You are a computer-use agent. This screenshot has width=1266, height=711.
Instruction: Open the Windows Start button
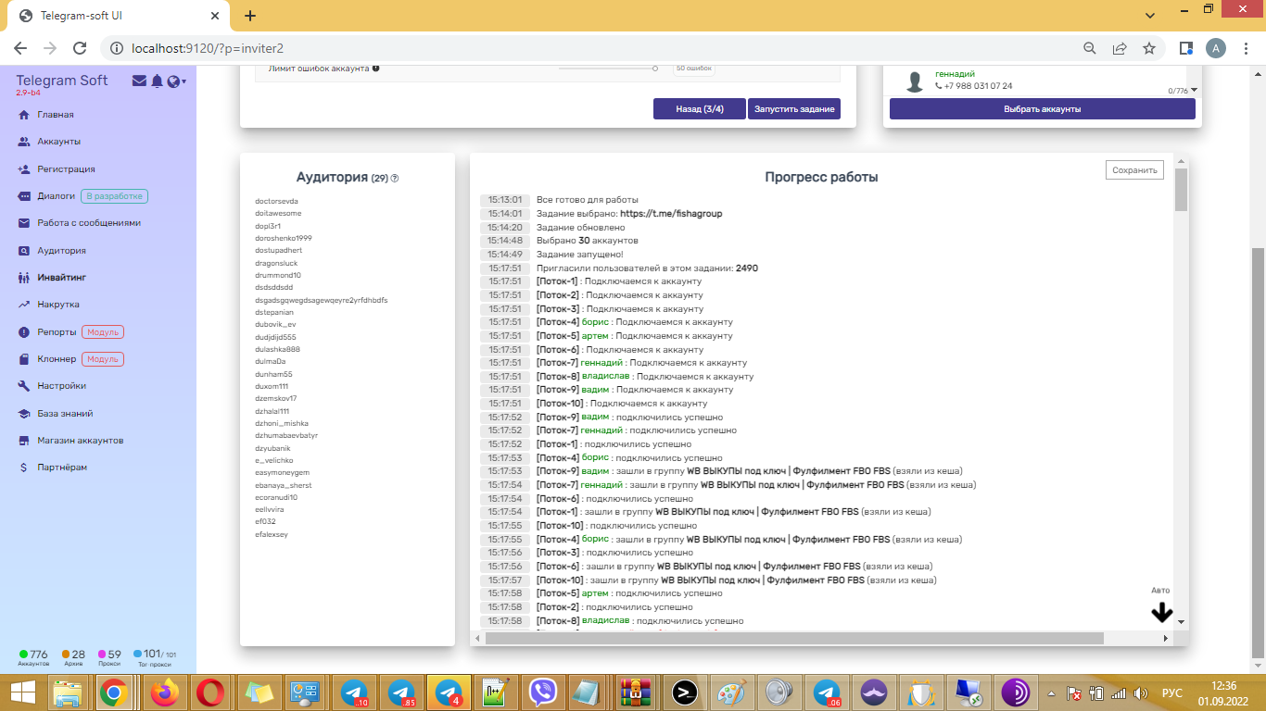click(22, 692)
